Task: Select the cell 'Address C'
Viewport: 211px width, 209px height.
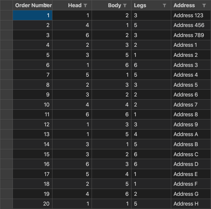Action: coord(191,154)
